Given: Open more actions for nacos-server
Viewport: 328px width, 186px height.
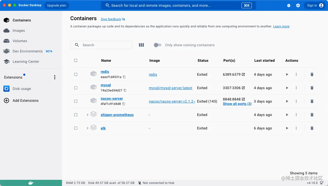Looking at the screenshot, I should tap(296, 101).
